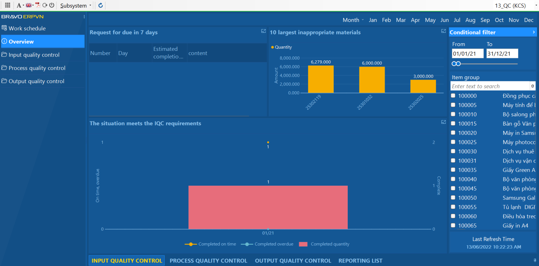The width and height of the screenshot is (539, 266).
Task: Select Jun in the month bar
Action: point(445,20)
